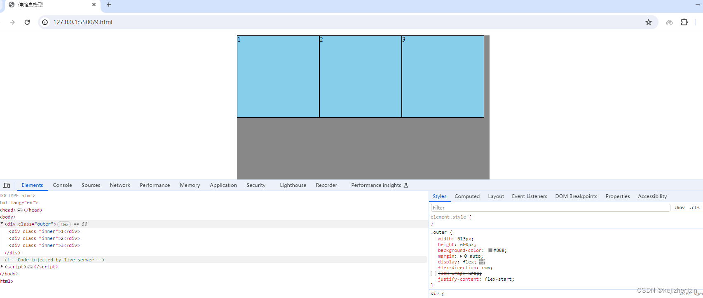Screen dimensions: 703x298
Task: Close the 伸缩盒模型 tab
Action: click(x=94, y=5)
